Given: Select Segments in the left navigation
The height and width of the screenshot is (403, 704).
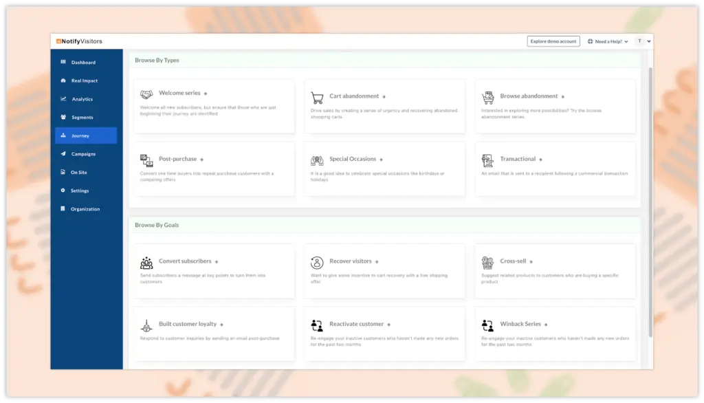Looking at the screenshot, I should (x=82, y=118).
